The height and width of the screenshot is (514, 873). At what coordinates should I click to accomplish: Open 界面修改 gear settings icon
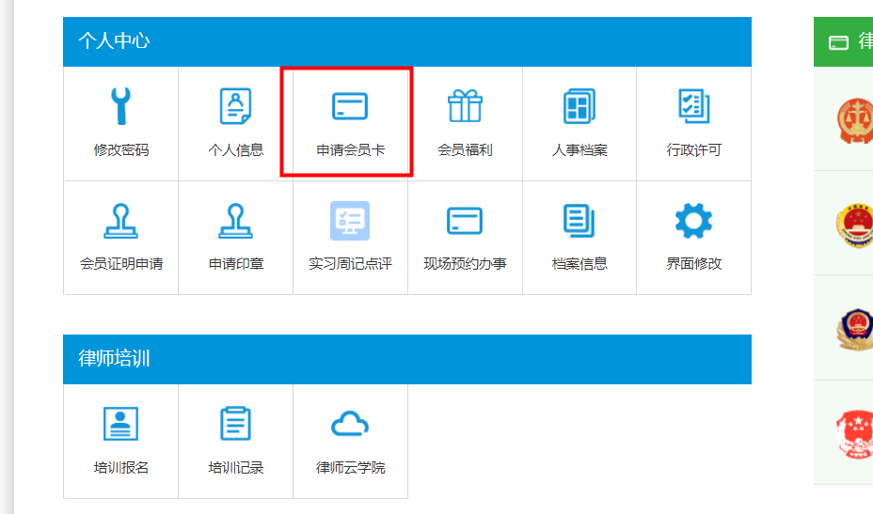694,221
